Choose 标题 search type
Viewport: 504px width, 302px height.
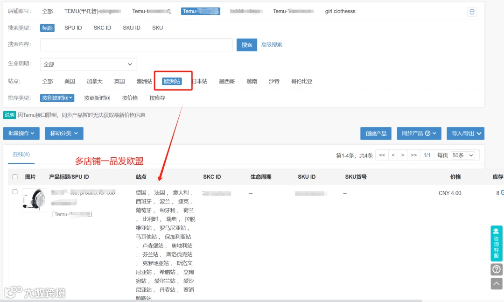47,28
